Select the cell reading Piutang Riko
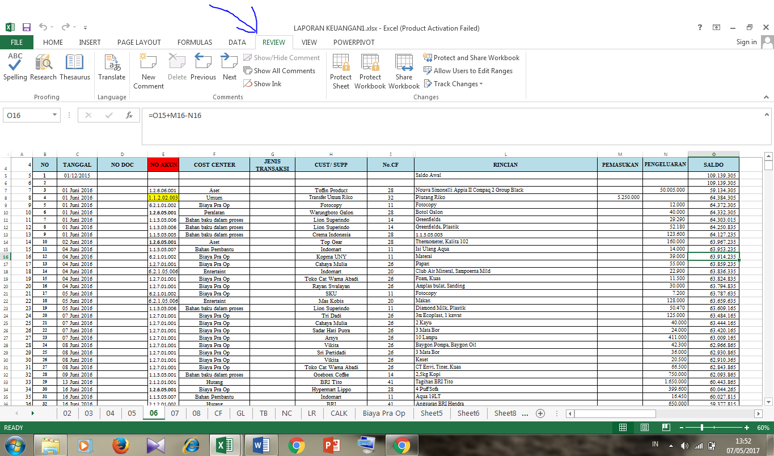The height and width of the screenshot is (456, 774). (506, 197)
